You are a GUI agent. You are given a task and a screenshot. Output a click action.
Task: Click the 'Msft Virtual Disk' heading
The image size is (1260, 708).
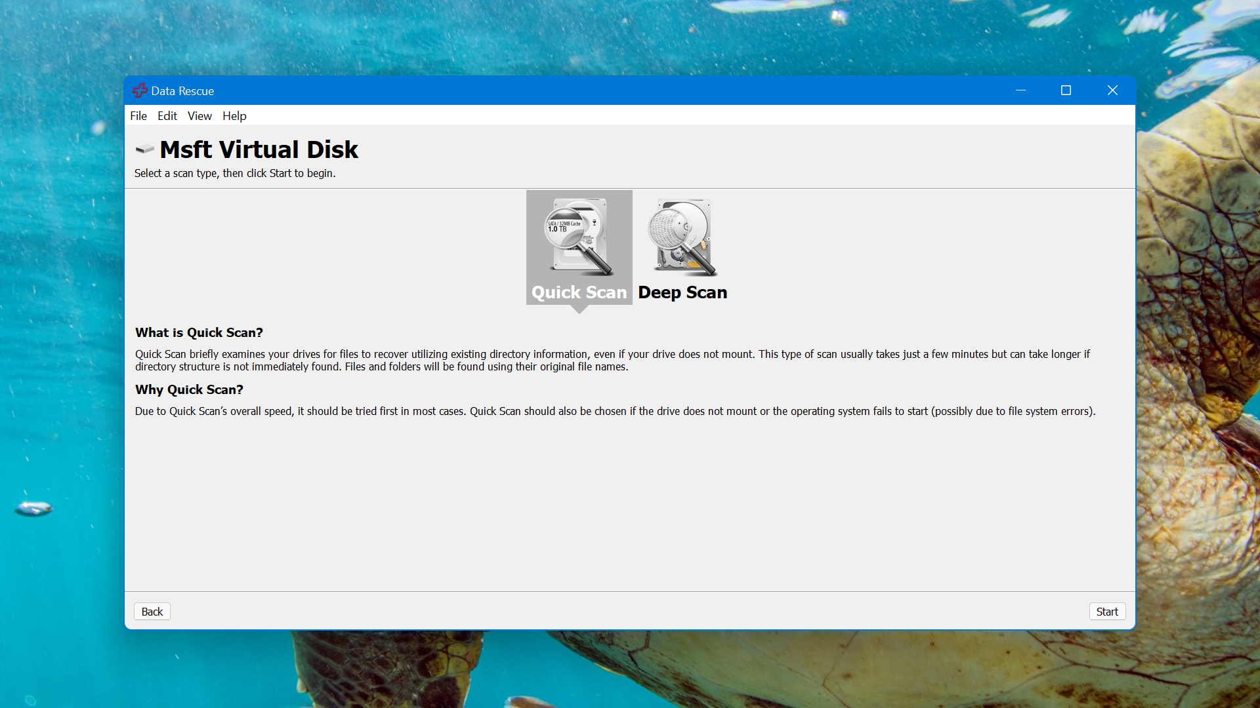coord(259,149)
